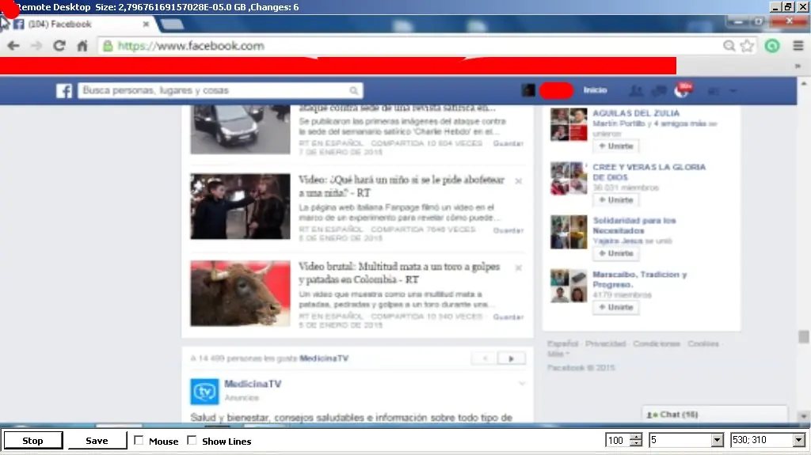This screenshot has height=455, width=811.
Task: Click the Stop button
Action: tap(33, 441)
